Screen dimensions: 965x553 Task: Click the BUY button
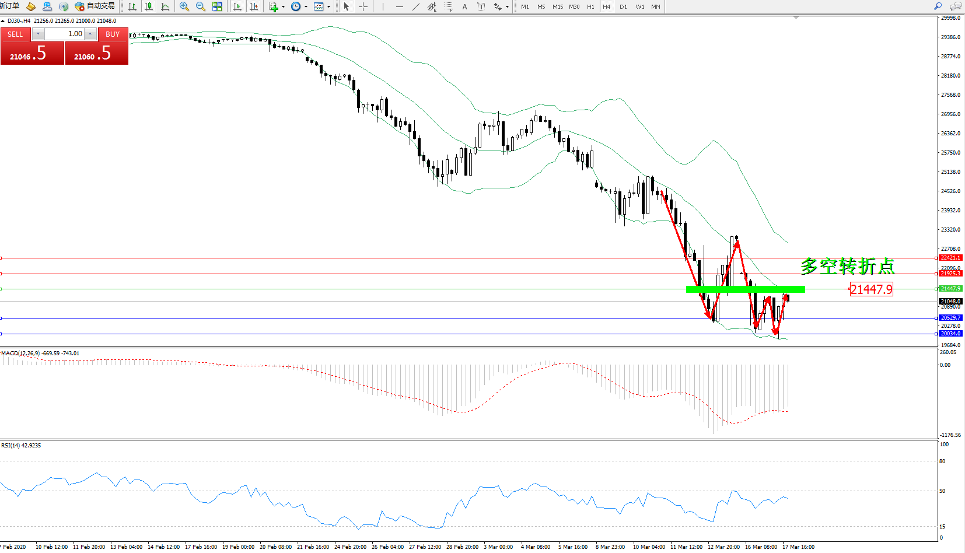click(113, 34)
